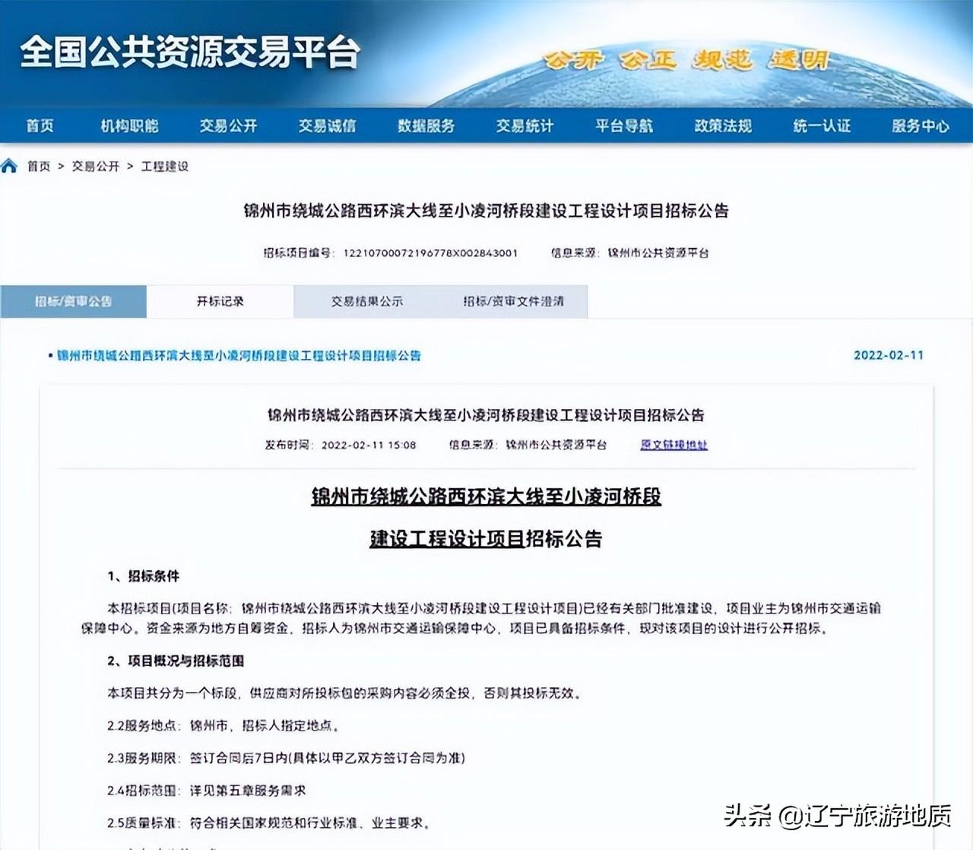The width and height of the screenshot is (973, 850).
Task: Click the 首页 breadcrumb link
Action: pos(39,166)
